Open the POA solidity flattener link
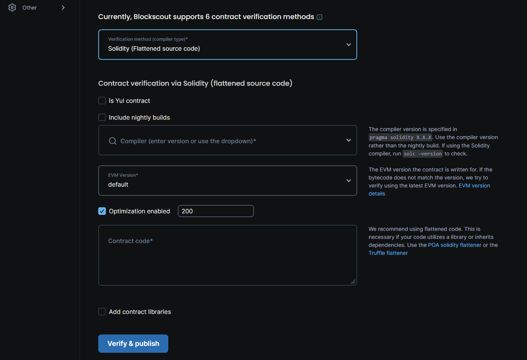Screen dimensions: 527x360 pos(455,245)
